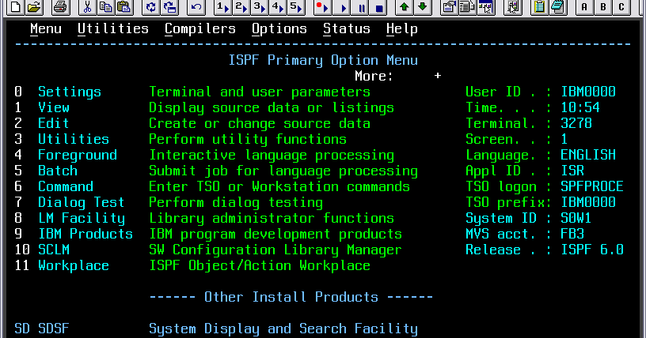Select option 9 IBM Products
The width and height of the screenshot is (646, 338).
pos(85,234)
